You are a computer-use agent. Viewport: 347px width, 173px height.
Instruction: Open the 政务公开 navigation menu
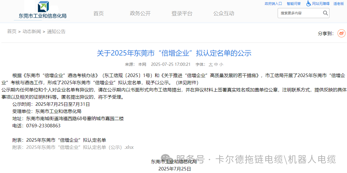click(x=140, y=14)
